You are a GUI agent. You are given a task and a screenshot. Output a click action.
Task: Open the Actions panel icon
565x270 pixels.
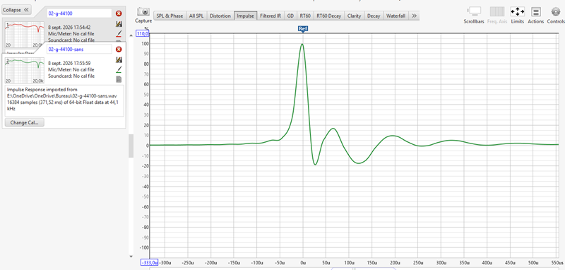(536, 11)
